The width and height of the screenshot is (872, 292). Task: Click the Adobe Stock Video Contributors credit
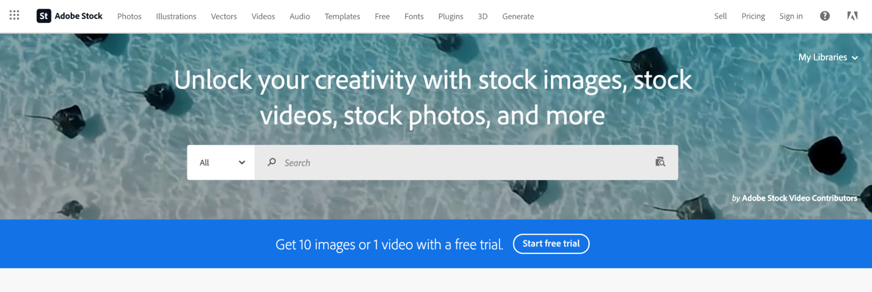pyautogui.click(x=799, y=198)
